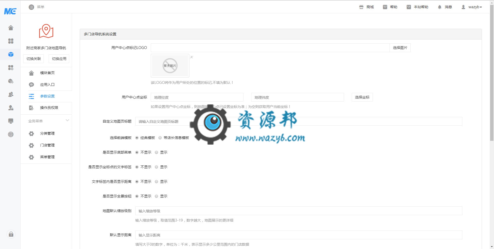Select the blue cube module icon
Viewport: 494px width, 249px height.
[x=11, y=54]
